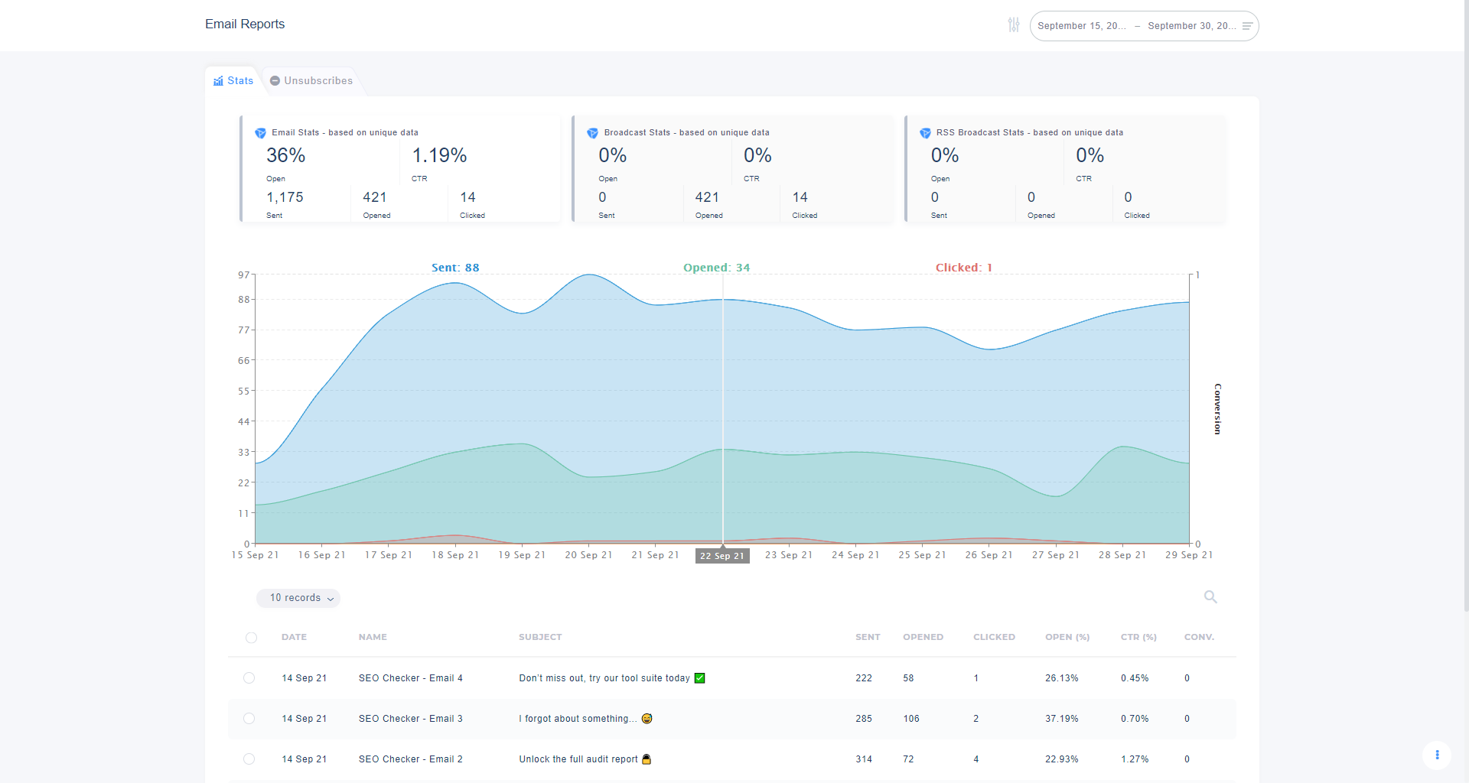Sort table by DATE column header
This screenshot has width=1469, height=783.
click(x=294, y=637)
